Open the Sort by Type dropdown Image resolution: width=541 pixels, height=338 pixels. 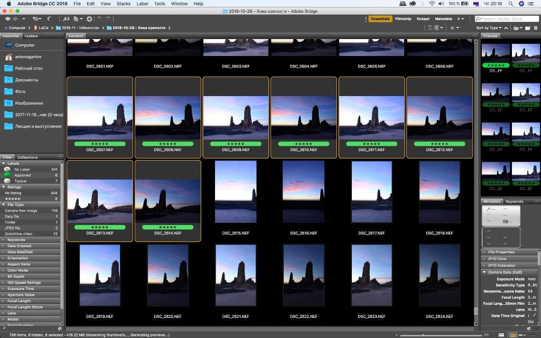tap(489, 28)
